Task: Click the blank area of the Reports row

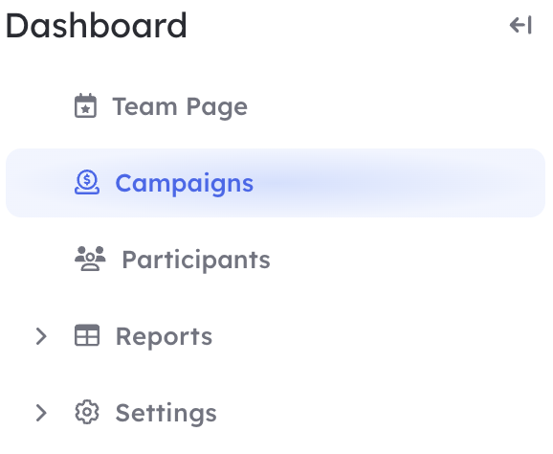Action: click(377, 336)
